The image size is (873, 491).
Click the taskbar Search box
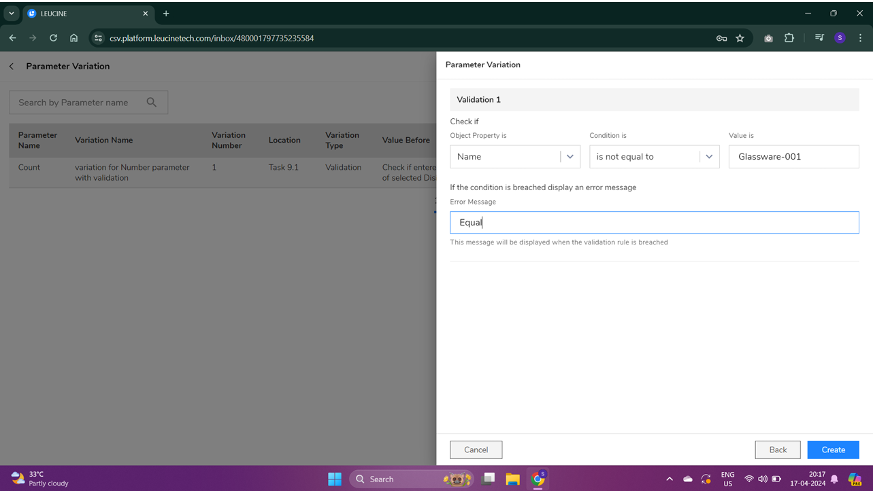pos(413,479)
